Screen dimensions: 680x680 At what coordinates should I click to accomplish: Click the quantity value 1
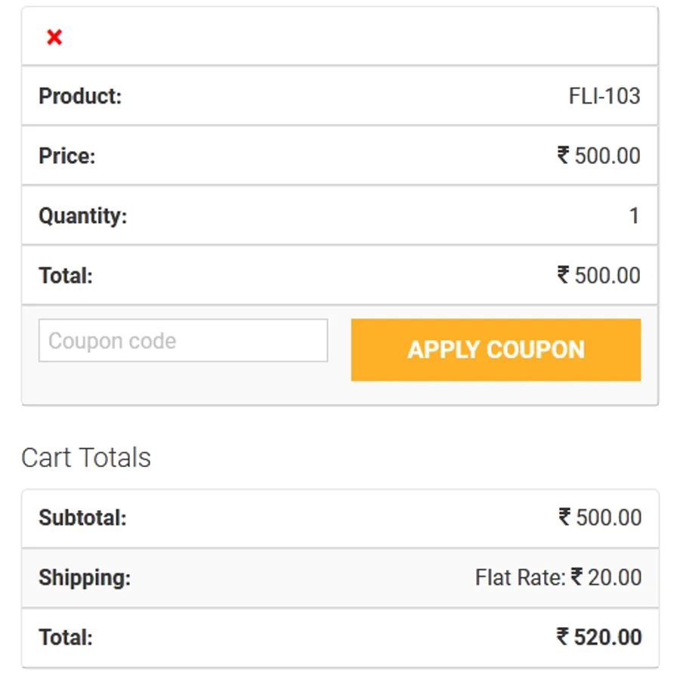[634, 216]
